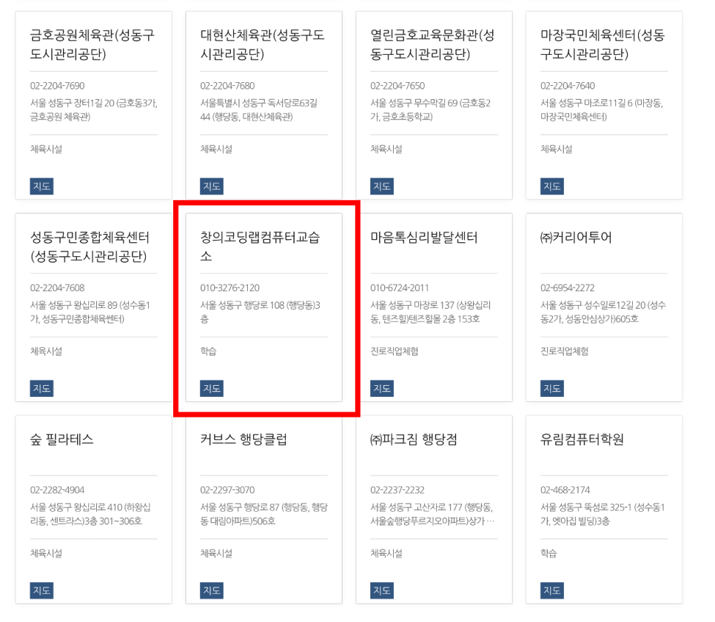
Task: Open map for 마장국민체육센터 card
Action: (551, 186)
